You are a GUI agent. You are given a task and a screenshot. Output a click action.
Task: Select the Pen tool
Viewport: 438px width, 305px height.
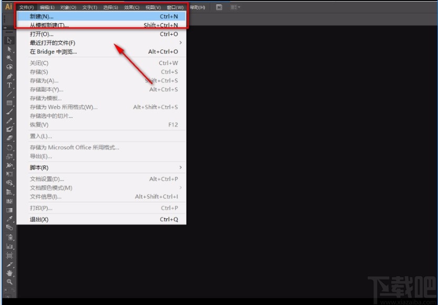pos(8,77)
